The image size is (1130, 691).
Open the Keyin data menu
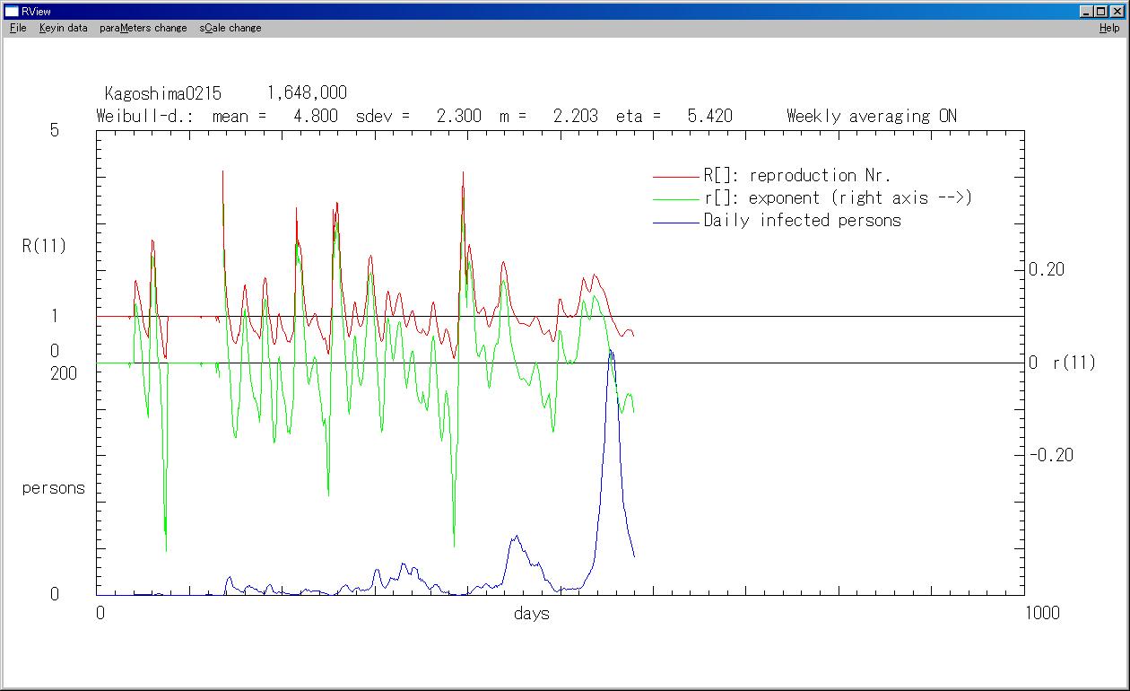point(63,28)
